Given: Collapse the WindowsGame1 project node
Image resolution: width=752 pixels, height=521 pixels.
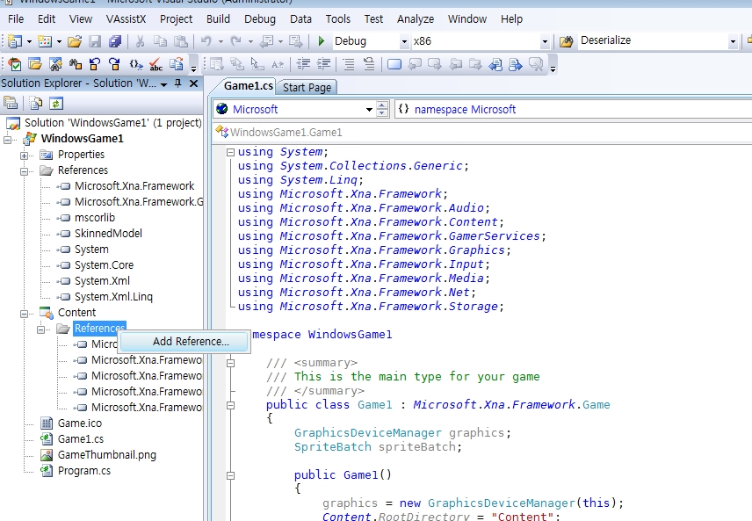Looking at the screenshot, I should (x=7, y=140).
